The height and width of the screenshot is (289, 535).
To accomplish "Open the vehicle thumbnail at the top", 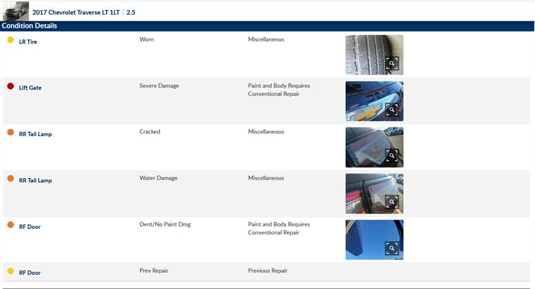I will tap(15, 11).
